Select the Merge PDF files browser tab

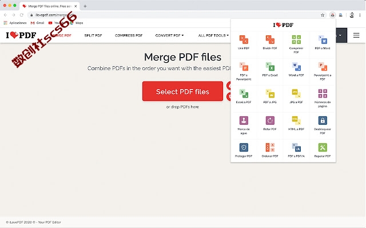click(x=50, y=6)
